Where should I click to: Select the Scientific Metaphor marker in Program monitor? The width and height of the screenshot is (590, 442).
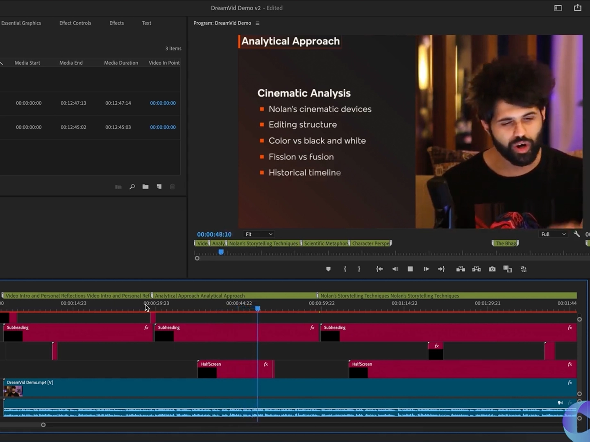326,244
